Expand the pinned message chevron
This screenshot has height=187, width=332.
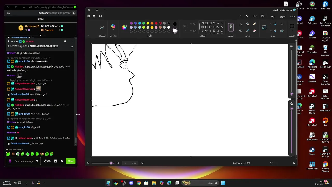pyautogui.click(x=72, y=47)
